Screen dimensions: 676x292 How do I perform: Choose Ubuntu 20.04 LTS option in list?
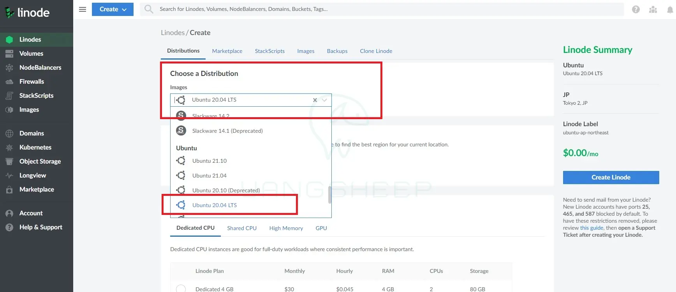(251, 205)
